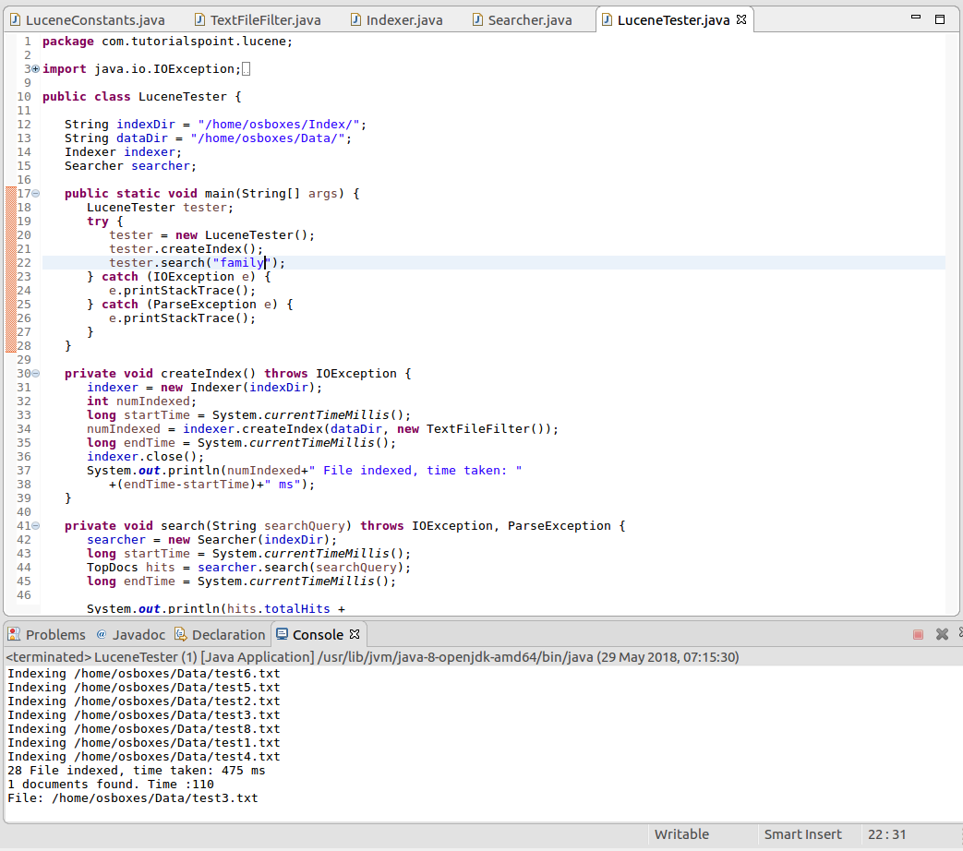The image size is (963, 851).
Task: Click the Console monitor icon
Action: pos(282,634)
